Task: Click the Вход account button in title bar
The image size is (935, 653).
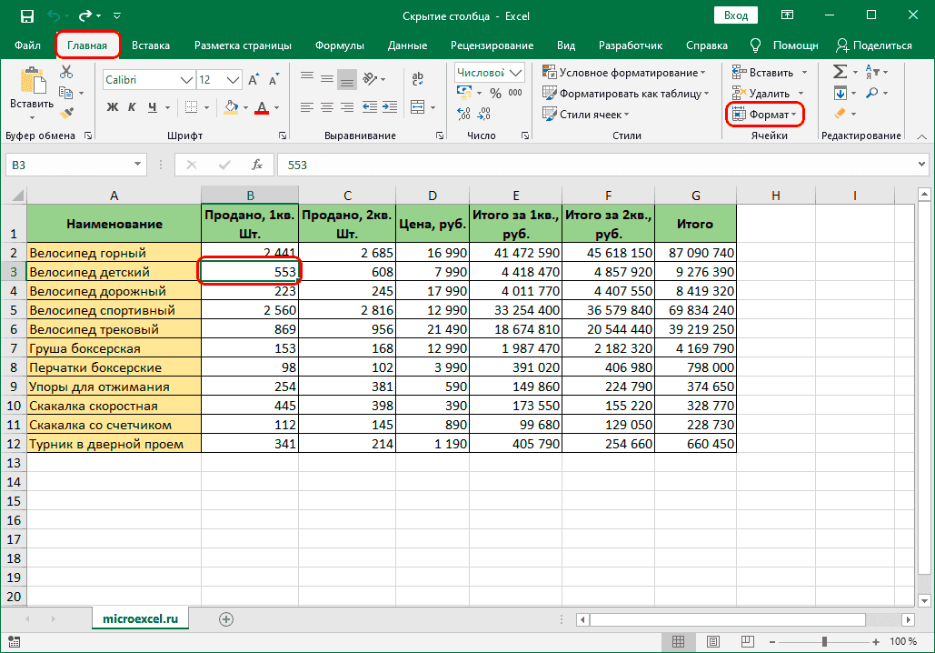Action: coord(736,15)
